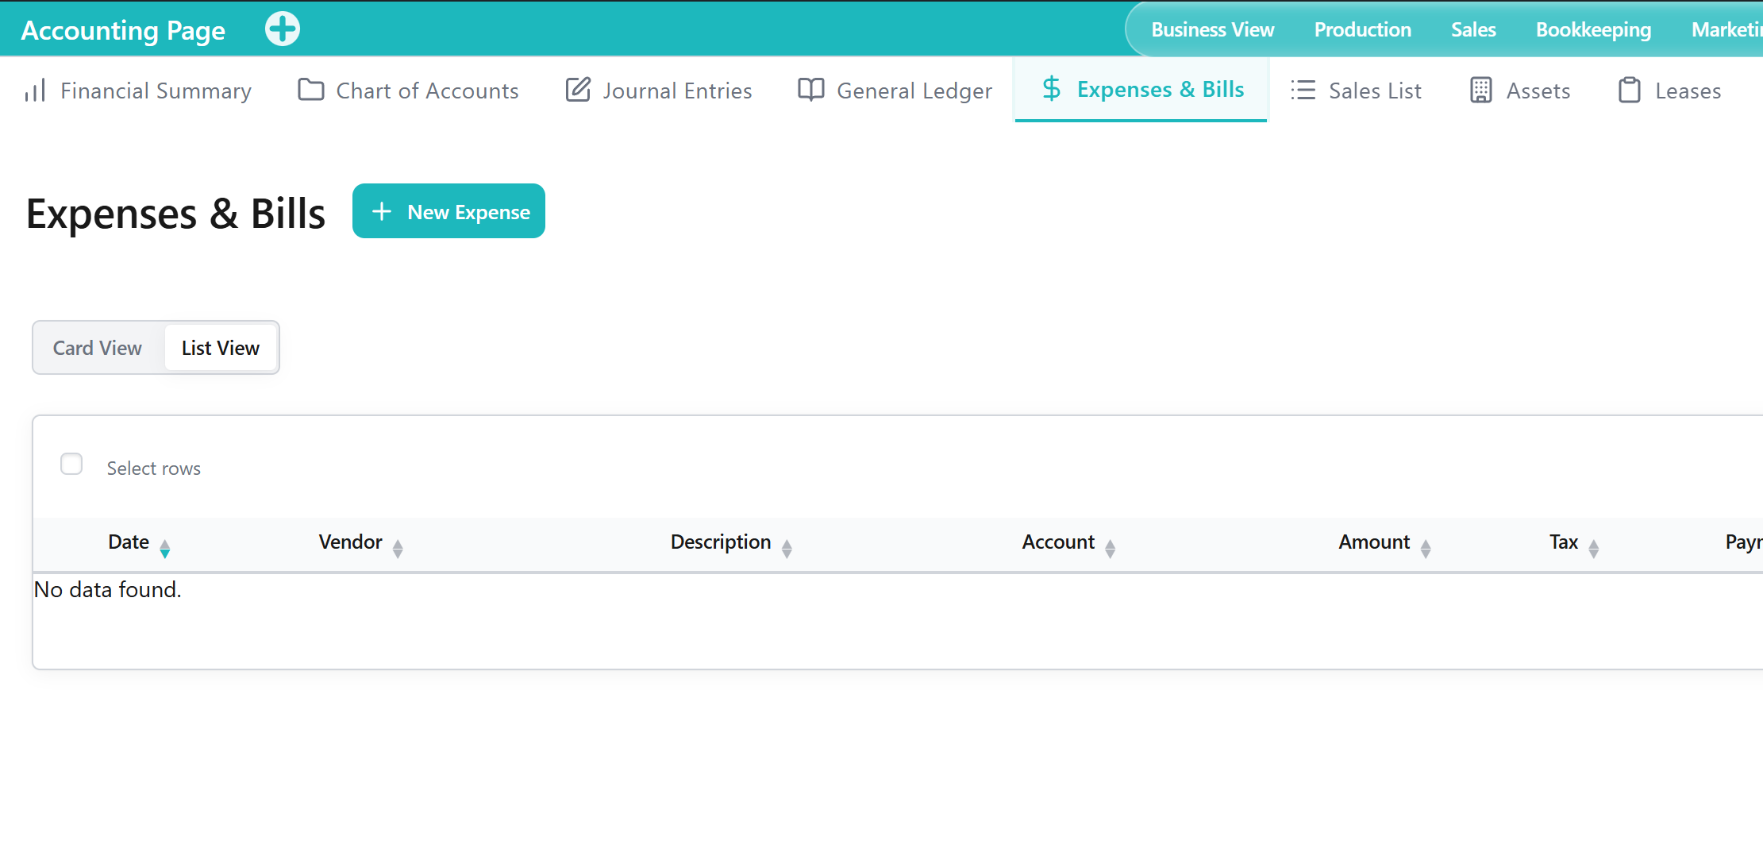This screenshot has width=1763, height=860.
Task: Switch to Card View
Action: click(98, 348)
